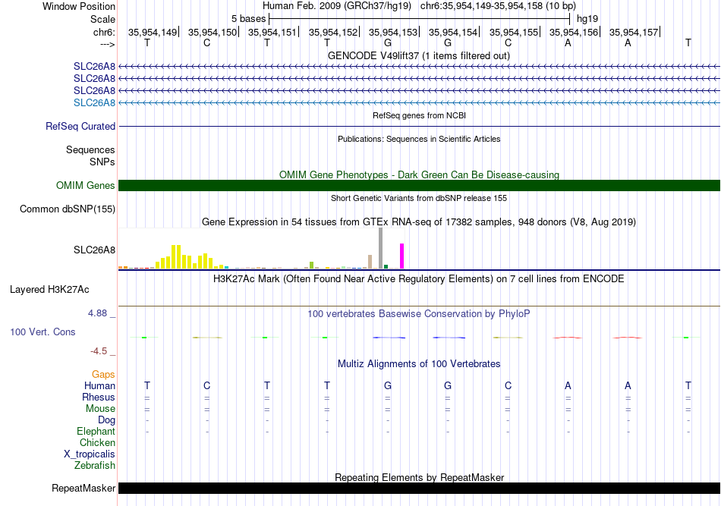This screenshot has width=721, height=506.
Task: Click the 4.88 PhyloP upper scale value
Action: [97, 313]
